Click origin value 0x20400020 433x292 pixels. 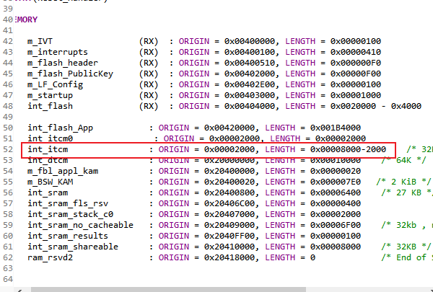click(229, 182)
